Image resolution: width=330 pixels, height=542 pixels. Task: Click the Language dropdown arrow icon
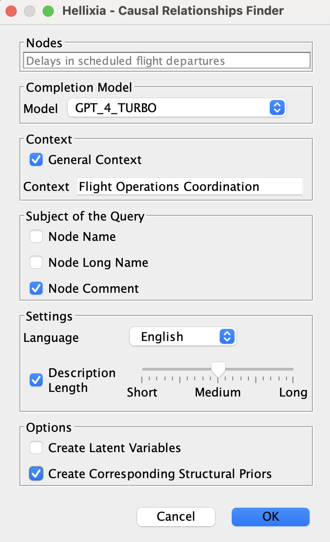pyautogui.click(x=226, y=337)
